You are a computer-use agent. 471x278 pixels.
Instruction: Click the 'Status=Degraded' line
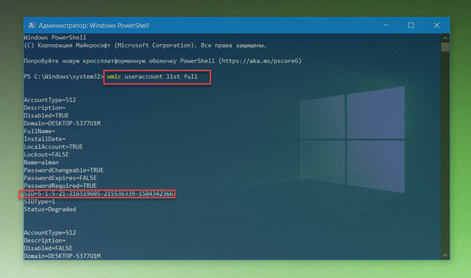[x=50, y=210]
